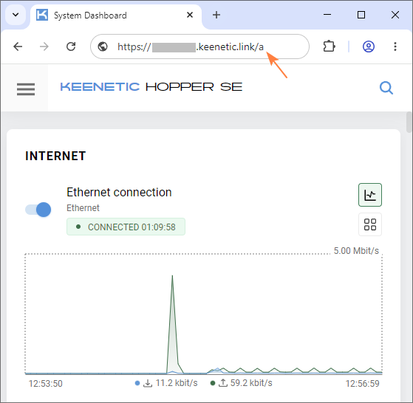Go back to the previous page
This screenshot has height=403, width=413.
pyautogui.click(x=18, y=46)
